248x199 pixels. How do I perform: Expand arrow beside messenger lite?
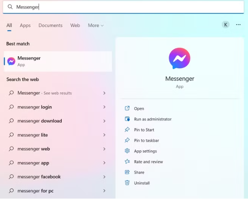click(x=104, y=135)
